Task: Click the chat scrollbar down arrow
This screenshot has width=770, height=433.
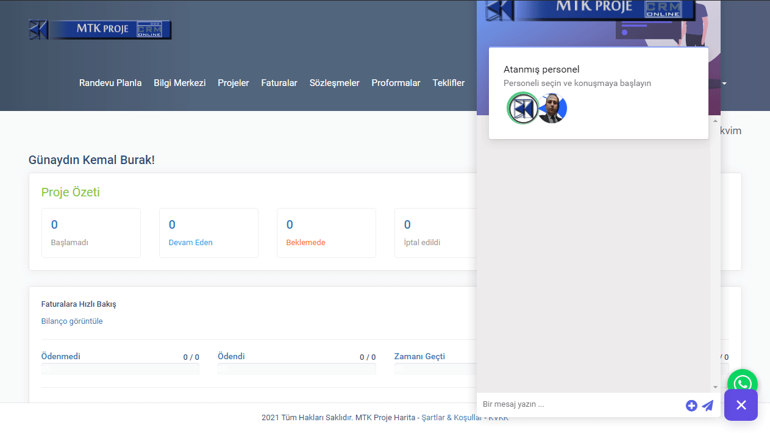Action: click(x=715, y=387)
